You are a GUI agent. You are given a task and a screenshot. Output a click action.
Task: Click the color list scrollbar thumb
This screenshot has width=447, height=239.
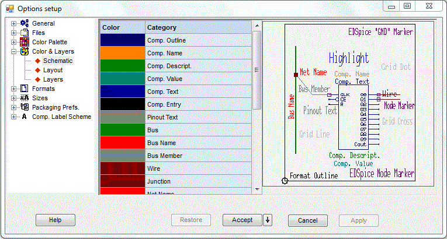tap(257, 70)
